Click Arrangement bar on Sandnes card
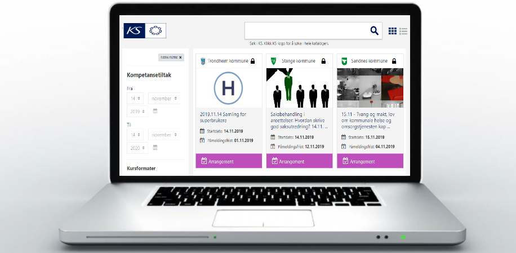 [x=370, y=161]
